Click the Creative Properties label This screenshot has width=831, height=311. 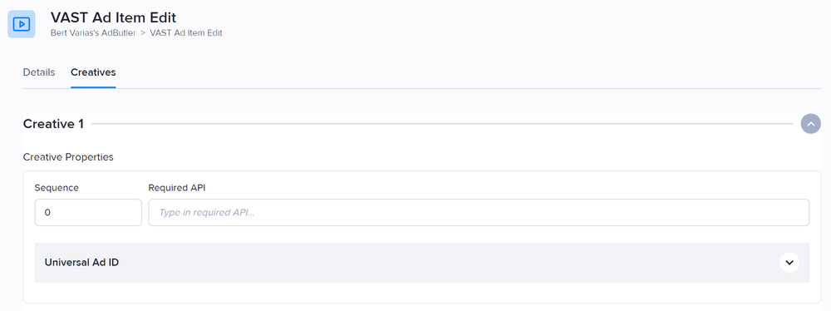[x=68, y=157]
